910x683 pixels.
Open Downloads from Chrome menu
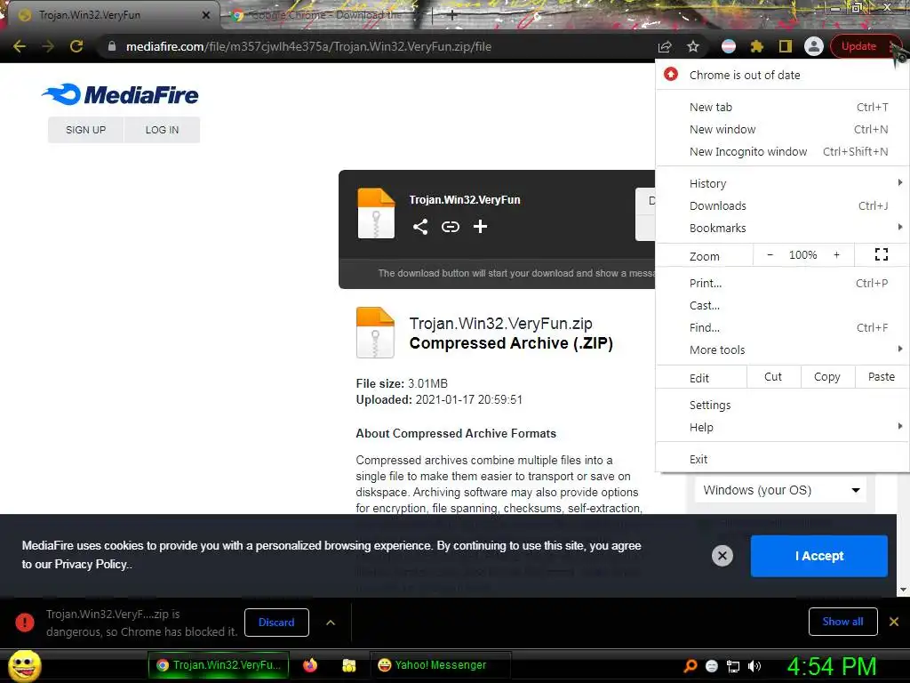(x=782, y=205)
